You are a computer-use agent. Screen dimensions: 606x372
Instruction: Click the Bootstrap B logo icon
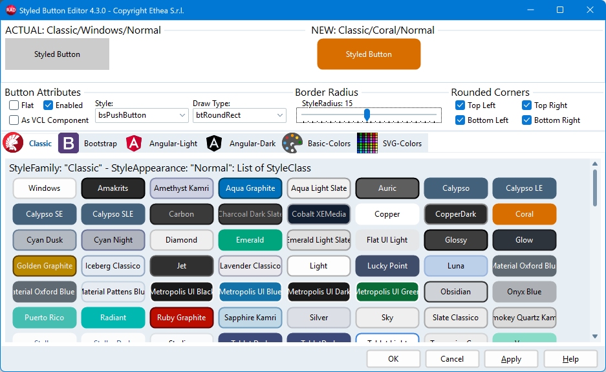(x=69, y=143)
